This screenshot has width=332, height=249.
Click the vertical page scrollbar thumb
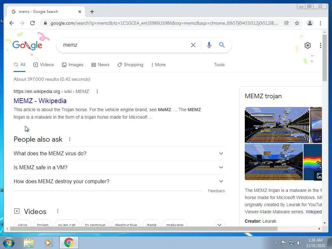325,58
